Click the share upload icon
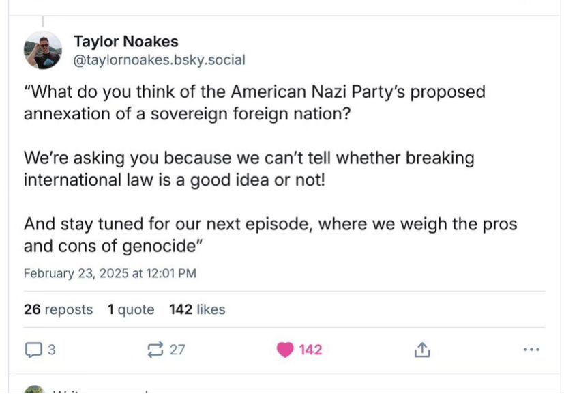564x394 pixels. pos(422,350)
